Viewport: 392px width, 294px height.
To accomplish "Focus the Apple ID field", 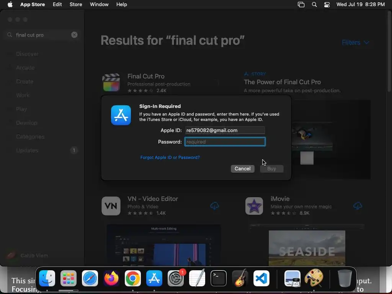I will [225, 130].
